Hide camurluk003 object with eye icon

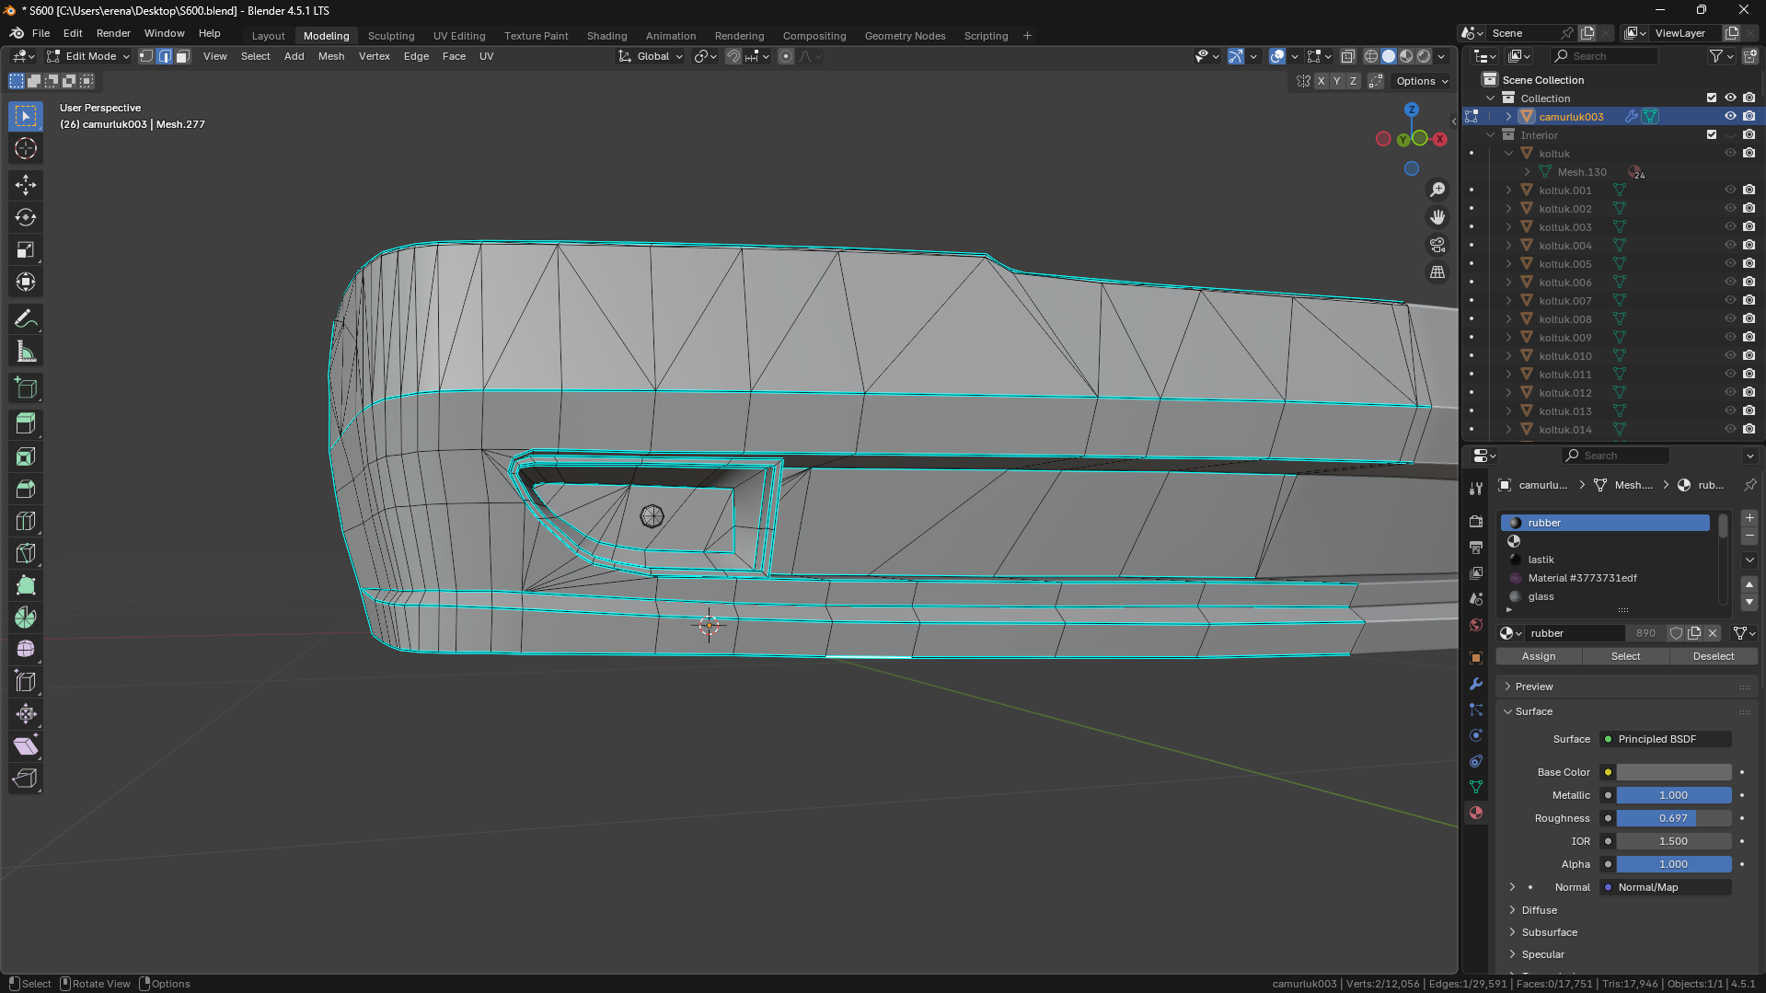point(1729,116)
